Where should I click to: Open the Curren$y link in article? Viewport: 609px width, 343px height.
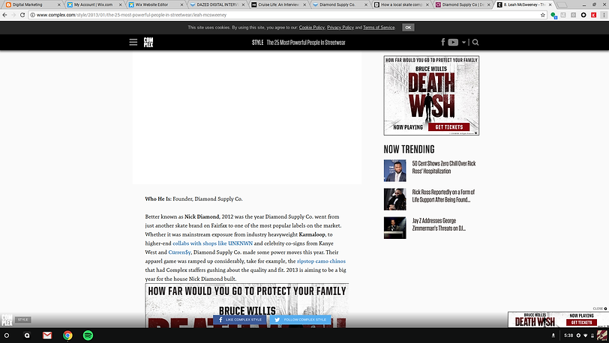coord(179,252)
